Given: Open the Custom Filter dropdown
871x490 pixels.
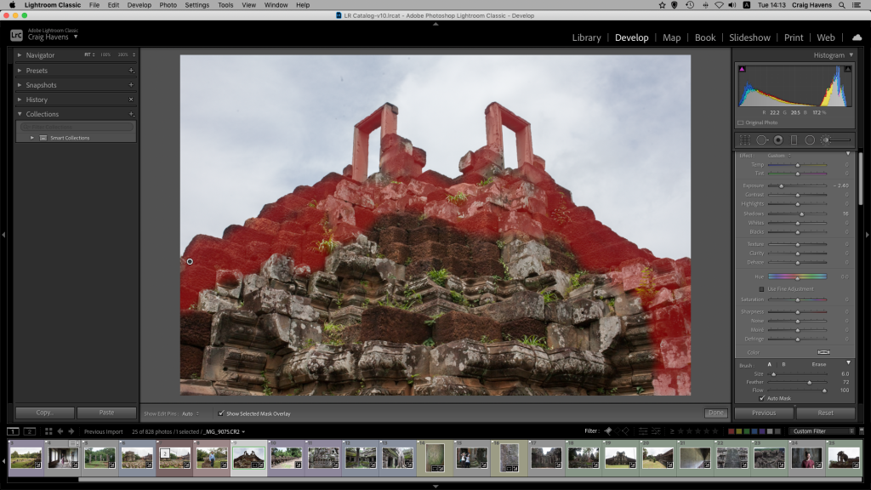Looking at the screenshot, I should 823,431.
